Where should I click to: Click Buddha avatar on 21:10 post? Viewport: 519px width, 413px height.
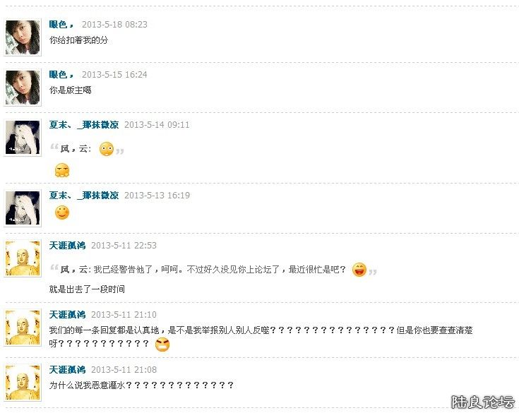23,328
